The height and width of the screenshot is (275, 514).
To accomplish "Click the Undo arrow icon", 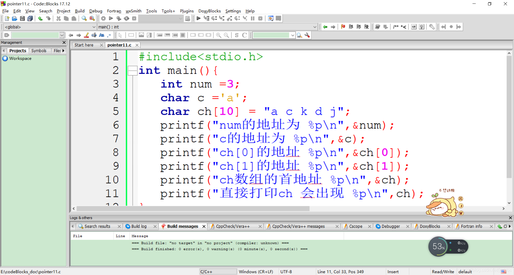I will click(40, 18).
